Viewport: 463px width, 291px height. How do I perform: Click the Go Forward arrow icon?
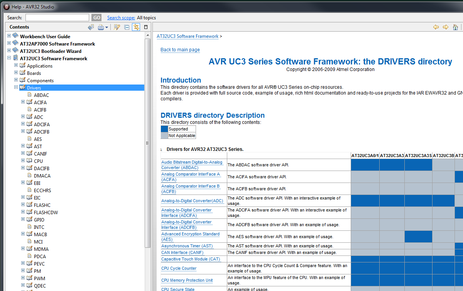446,27
